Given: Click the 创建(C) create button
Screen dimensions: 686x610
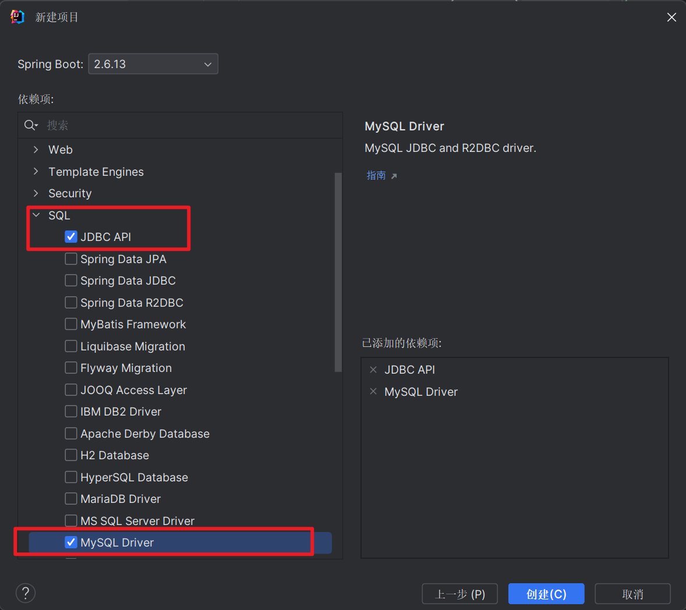Looking at the screenshot, I should coord(546,594).
